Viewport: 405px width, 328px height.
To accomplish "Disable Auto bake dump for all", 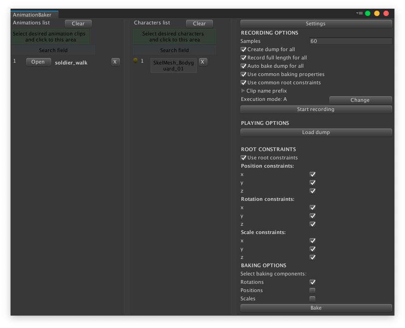I will 243,66.
